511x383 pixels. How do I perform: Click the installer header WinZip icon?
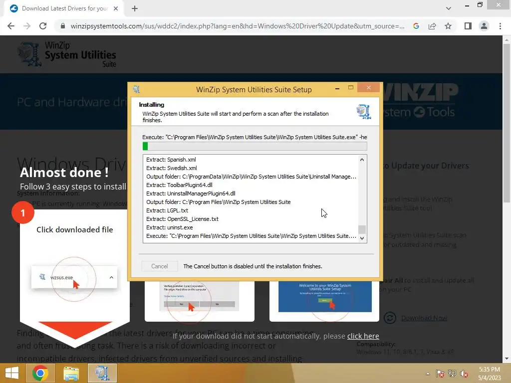pos(364,112)
